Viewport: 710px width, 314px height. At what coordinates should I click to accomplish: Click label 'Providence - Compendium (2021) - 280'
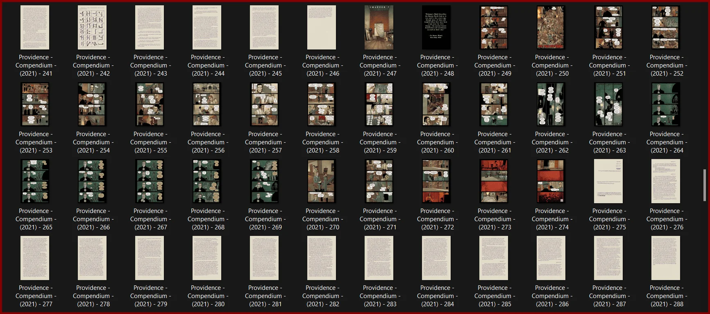pos(208,296)
